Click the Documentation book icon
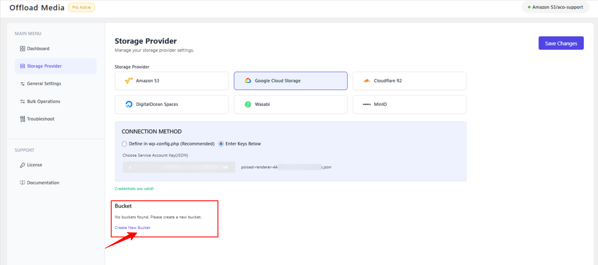This screenshot has height=265, width=598. [x=22, y=183]
